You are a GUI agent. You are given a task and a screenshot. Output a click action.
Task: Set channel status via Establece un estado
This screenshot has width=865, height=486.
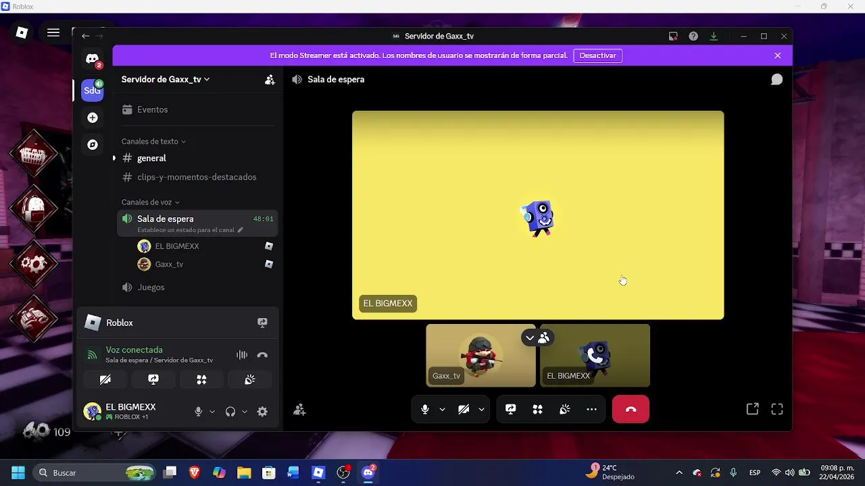pos(190,230)
